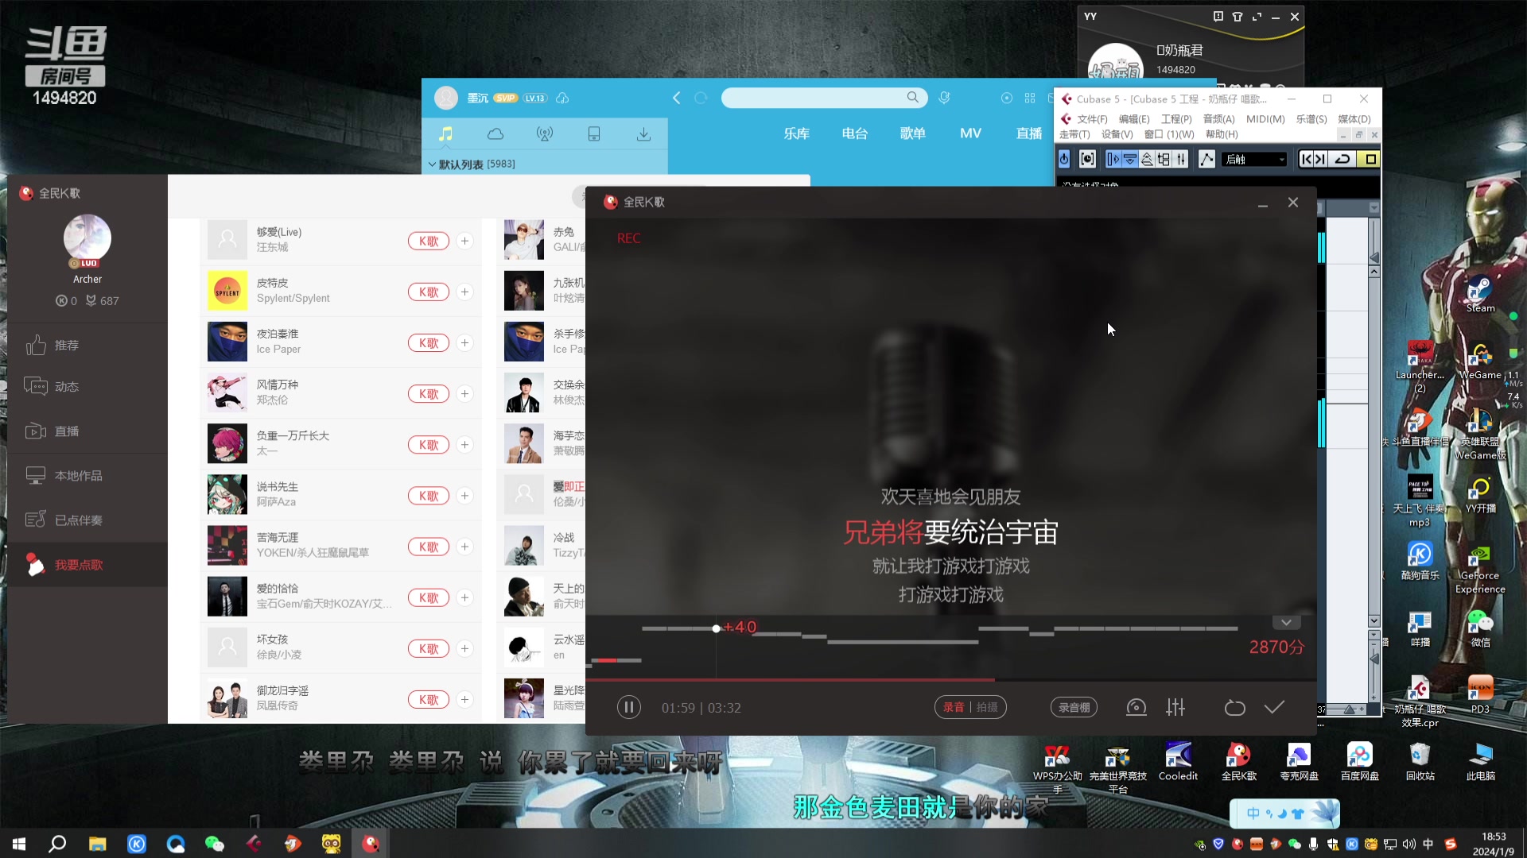Open 文件(F) menu in Cubase
The width and height of the screenshot is (1527, 858).
pyautogui.click(x=1092, y=119)
